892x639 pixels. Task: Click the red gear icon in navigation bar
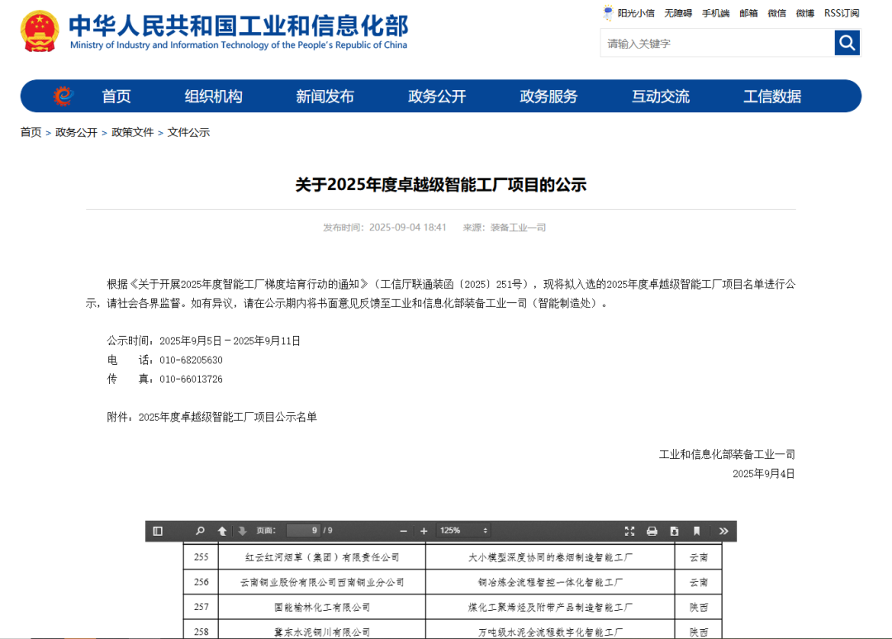63,96
